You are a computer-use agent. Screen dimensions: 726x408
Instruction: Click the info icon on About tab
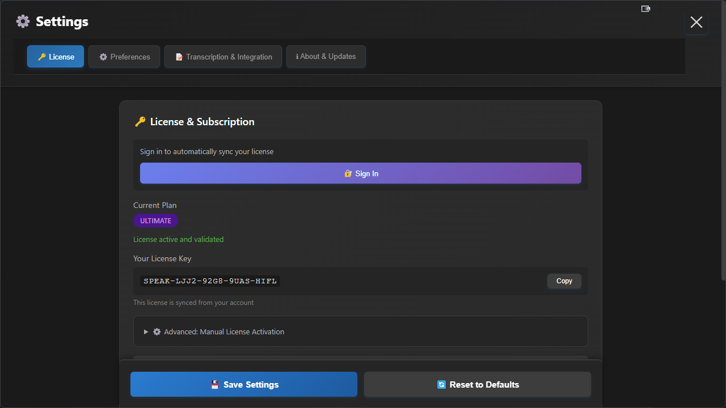tap(297, 57)
